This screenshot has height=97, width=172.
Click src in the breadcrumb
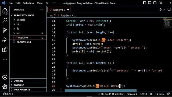pyautogui.click(x=51, y=16)
